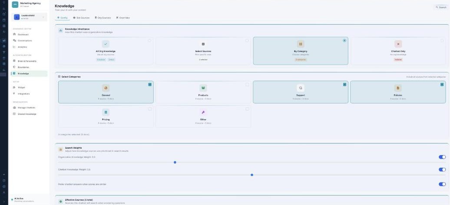Click the Conversations chat bubble icon
The width and height of the screenshot is (450, 205).
(x=14, y=41)
